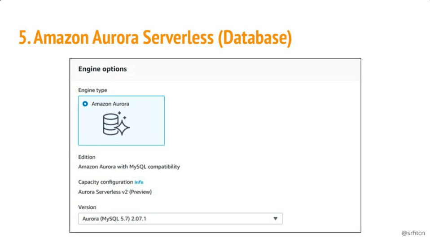This screenshot has width=430, height=238.
Task: Click the number 5 in slide title
Action: [x=23, y=38]
